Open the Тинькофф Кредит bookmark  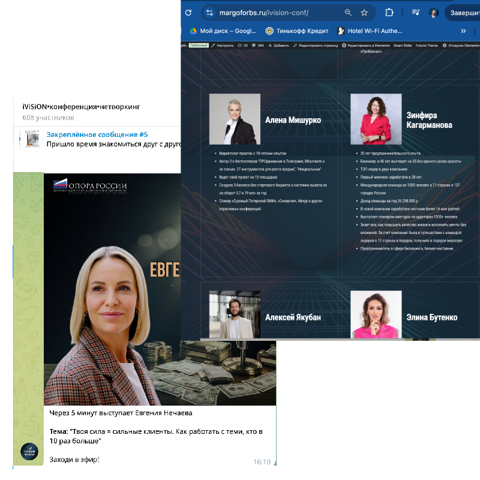coord(298,31)
